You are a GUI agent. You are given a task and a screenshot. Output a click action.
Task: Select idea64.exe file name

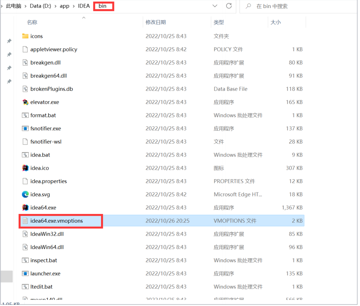(x=43, y=208)
